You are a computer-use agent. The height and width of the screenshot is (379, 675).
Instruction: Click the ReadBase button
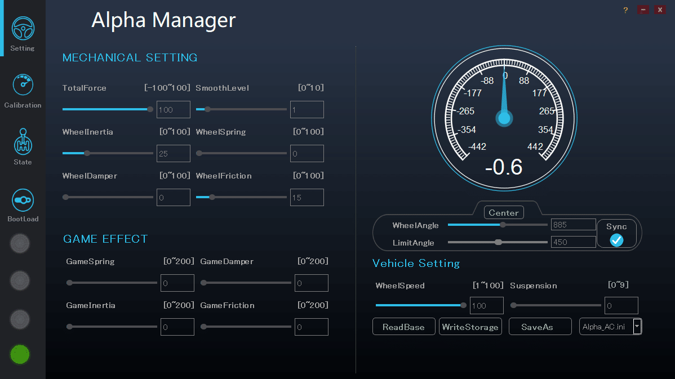tap(404, 327)
